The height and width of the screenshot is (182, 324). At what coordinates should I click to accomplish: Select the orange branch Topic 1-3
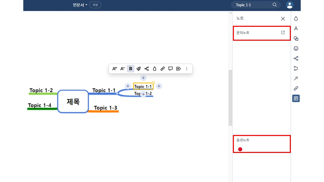(x=106, y=108)
